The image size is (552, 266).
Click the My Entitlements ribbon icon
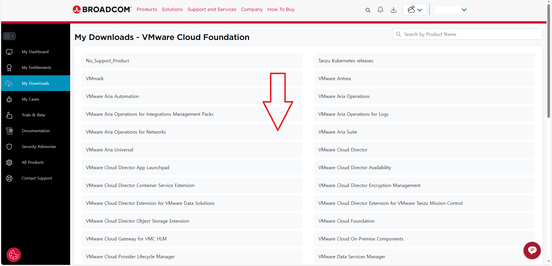click(9, 68)
